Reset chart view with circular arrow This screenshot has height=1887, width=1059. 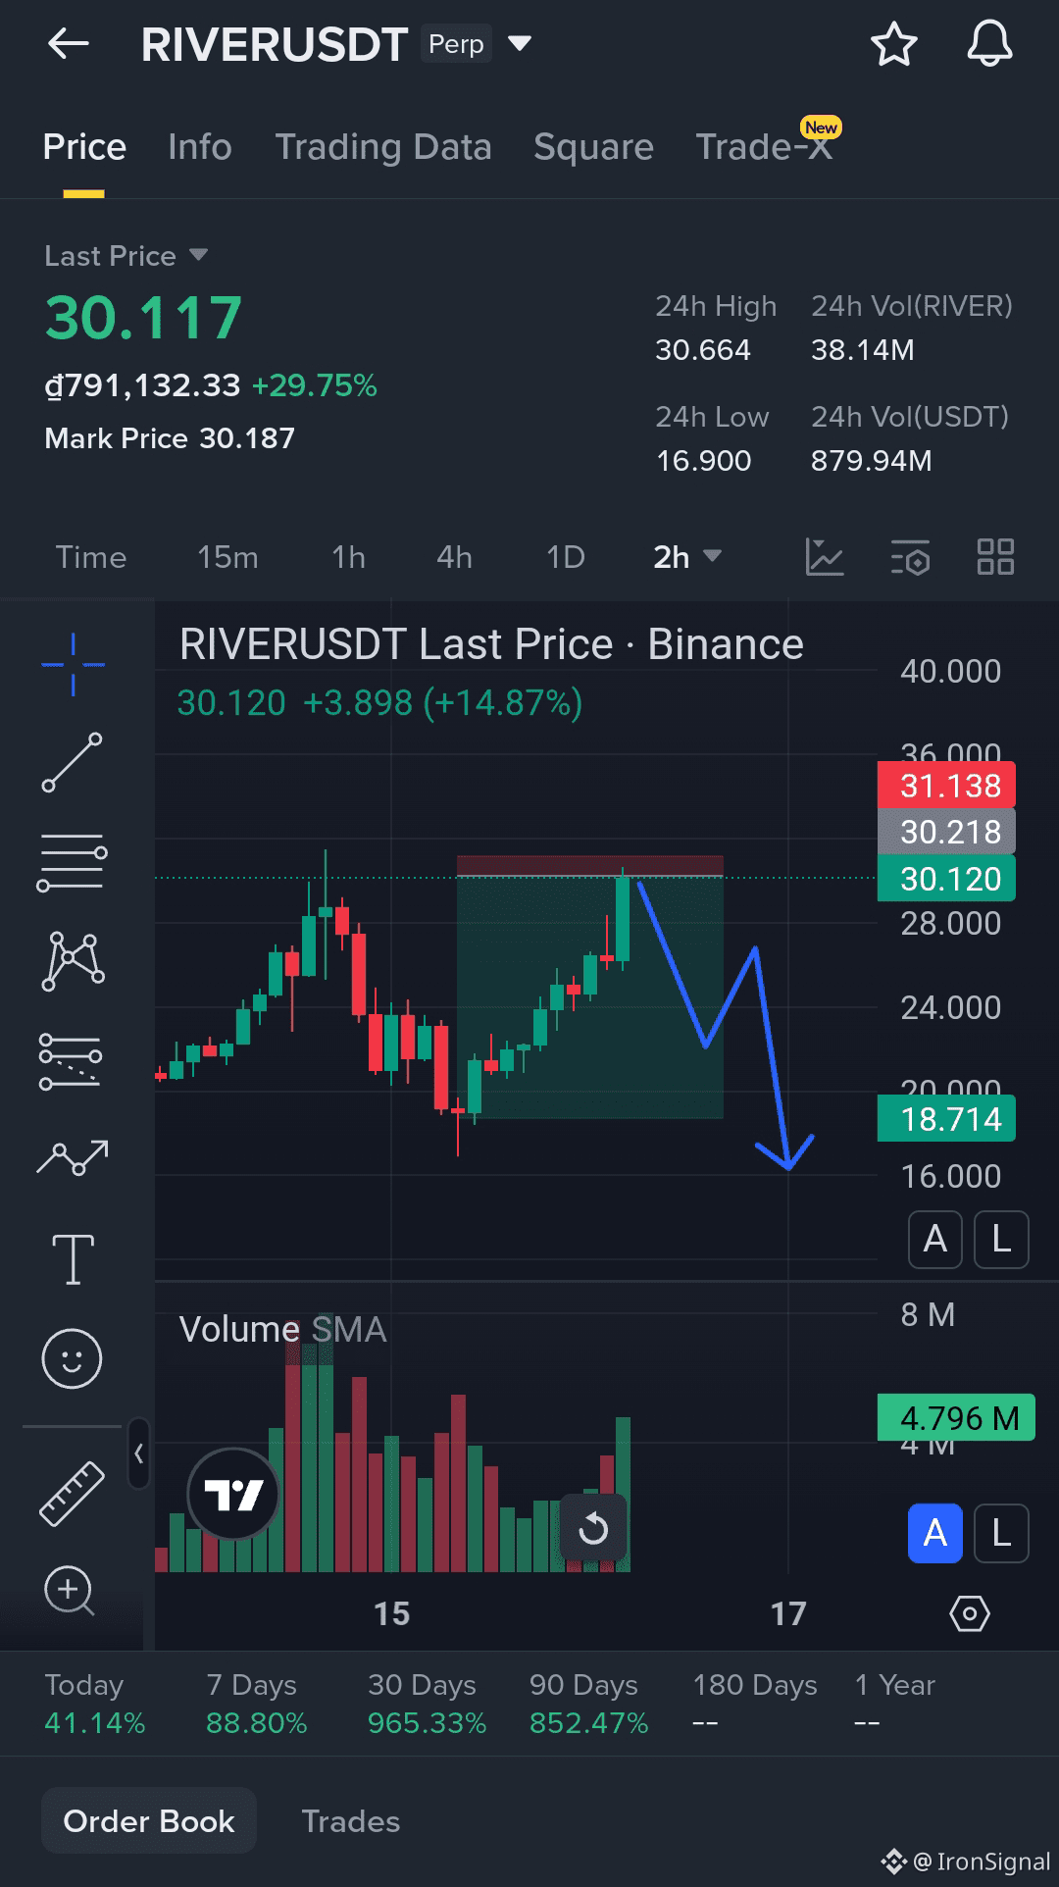(x=593, y=1528)
